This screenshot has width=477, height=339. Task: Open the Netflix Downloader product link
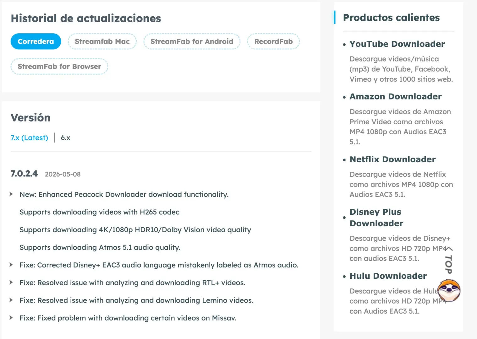pyautogui.click(x=393, y=159)
